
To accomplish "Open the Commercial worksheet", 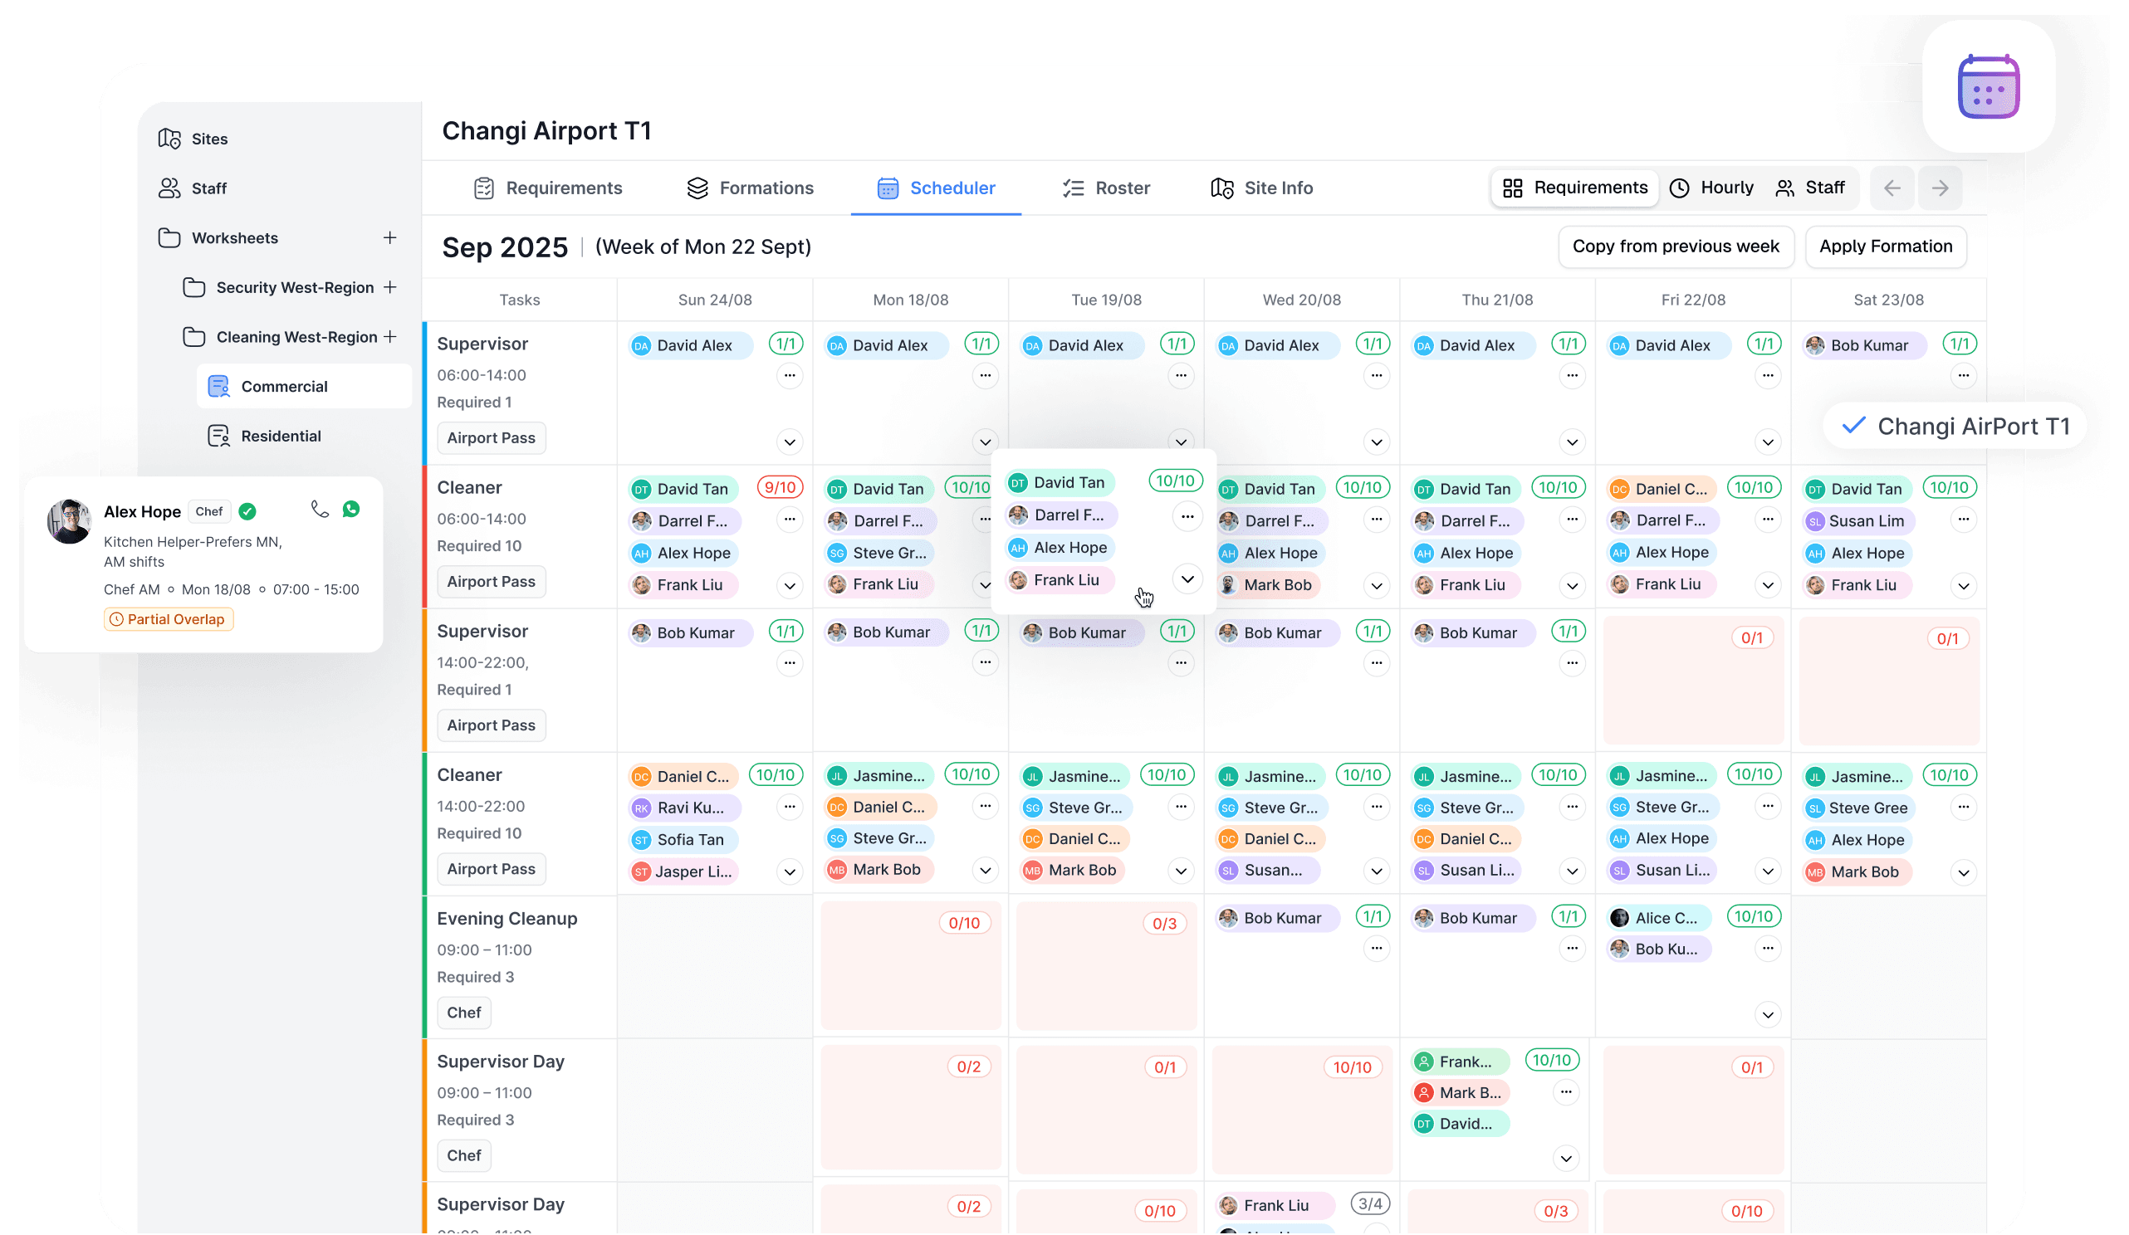I will (x=304, y=387).
